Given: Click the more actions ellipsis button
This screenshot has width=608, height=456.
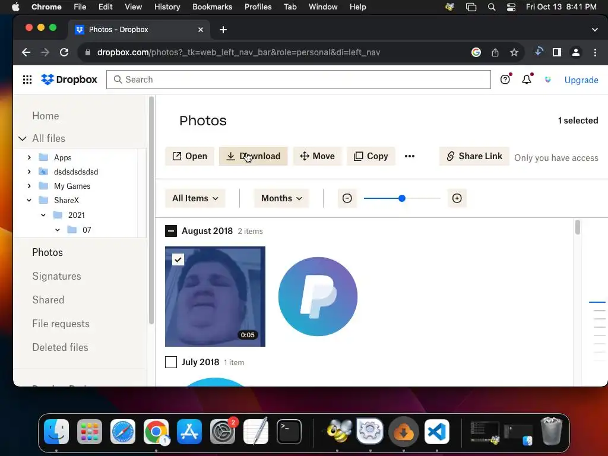Looking at the screenshot, I should click(x=410, y=156).
